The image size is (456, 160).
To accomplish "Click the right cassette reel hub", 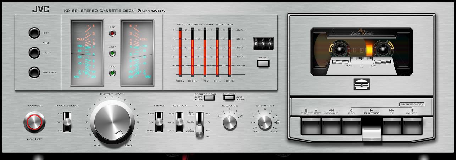I will [382, 49].
